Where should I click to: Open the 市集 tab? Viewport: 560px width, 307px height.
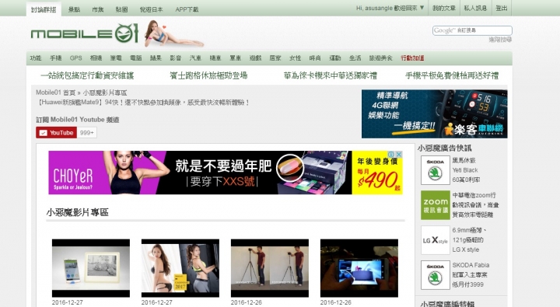tap(98, 9)
